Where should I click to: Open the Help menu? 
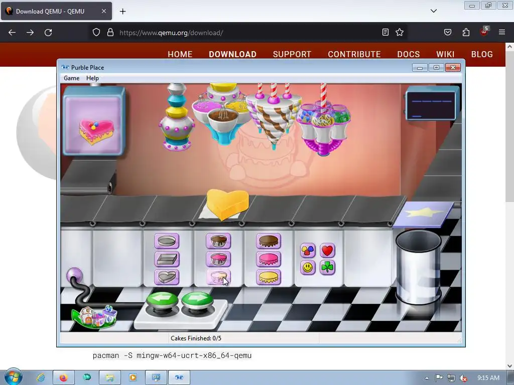coord(92,78)
